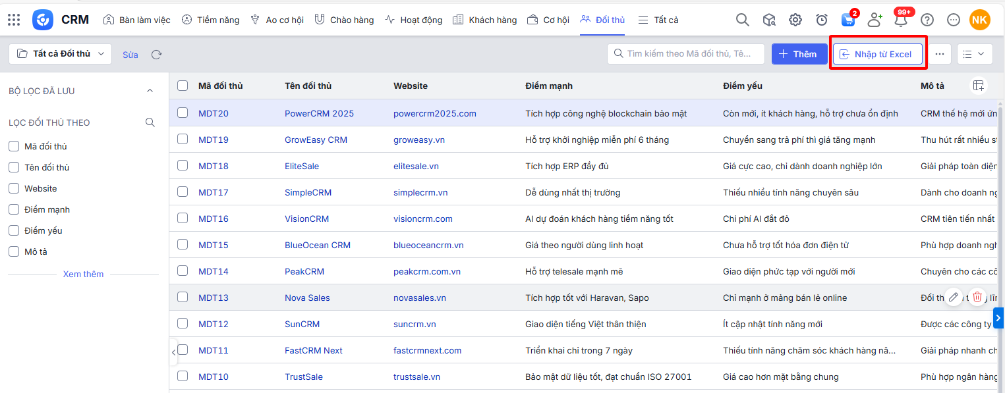Image resolution: width=1005 pixels, height=393 pixels.
Task: Open notifications bell with 99+ badge
Action: pos(900,20)
